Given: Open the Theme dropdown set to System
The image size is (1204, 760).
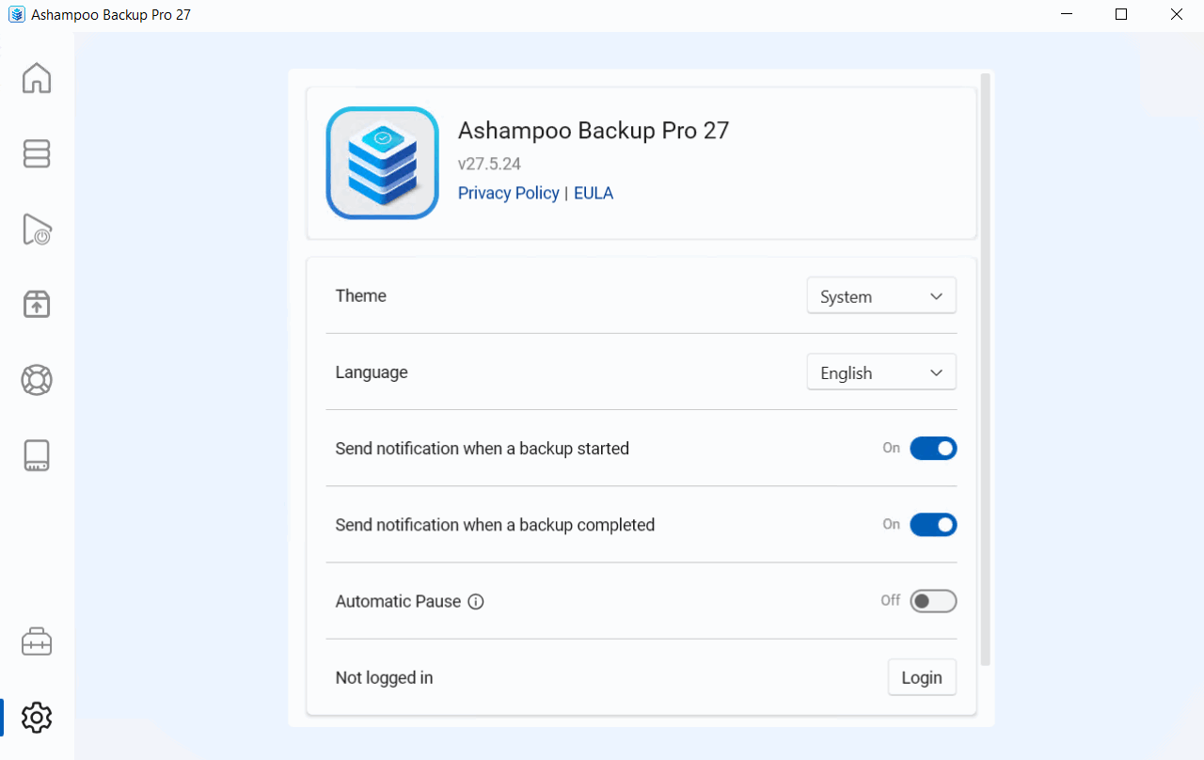Looking at the screenshot, I should 881,296.
